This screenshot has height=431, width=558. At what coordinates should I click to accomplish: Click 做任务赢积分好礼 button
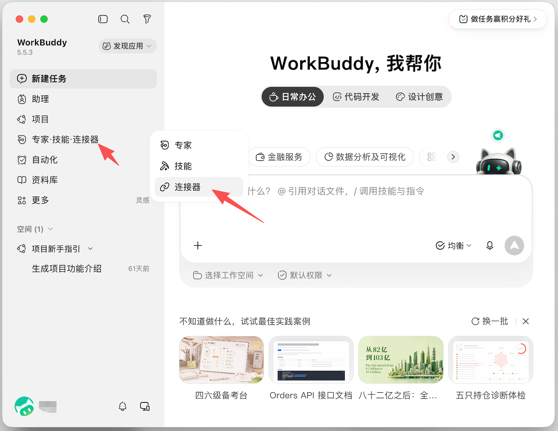(498, 19)
